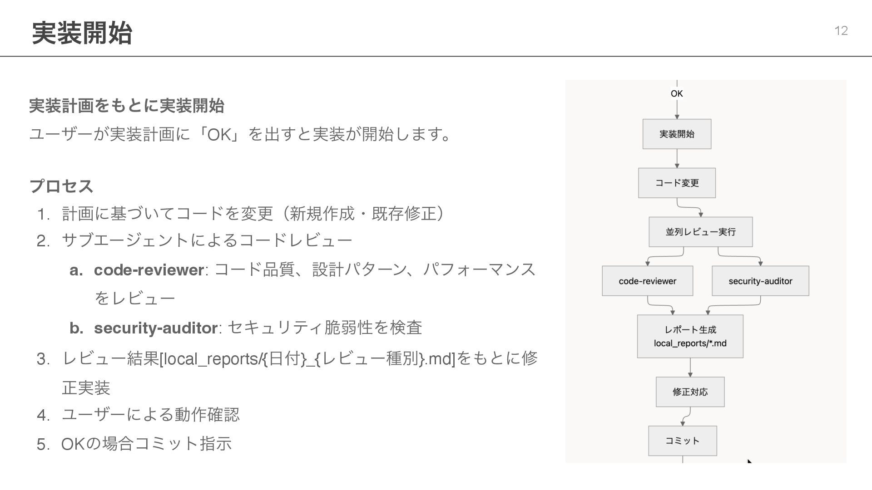872x490 pixels.
Task: Select the レポート生成 local_reports node
Action: pyautogui.click(x=690, y=336)
